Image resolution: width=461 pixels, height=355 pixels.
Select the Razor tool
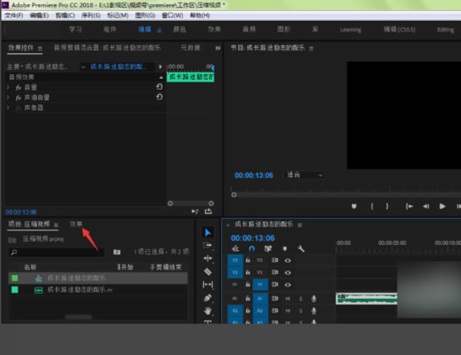pos(207,271)
